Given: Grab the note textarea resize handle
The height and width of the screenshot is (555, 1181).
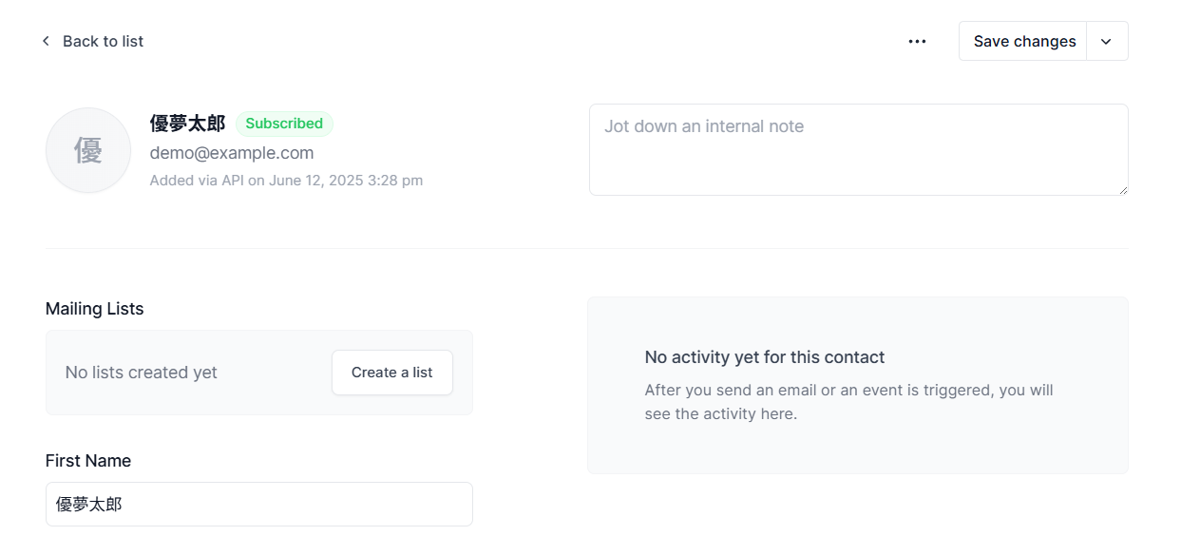Looking at the screenshot, I should tap(1123, 190).
